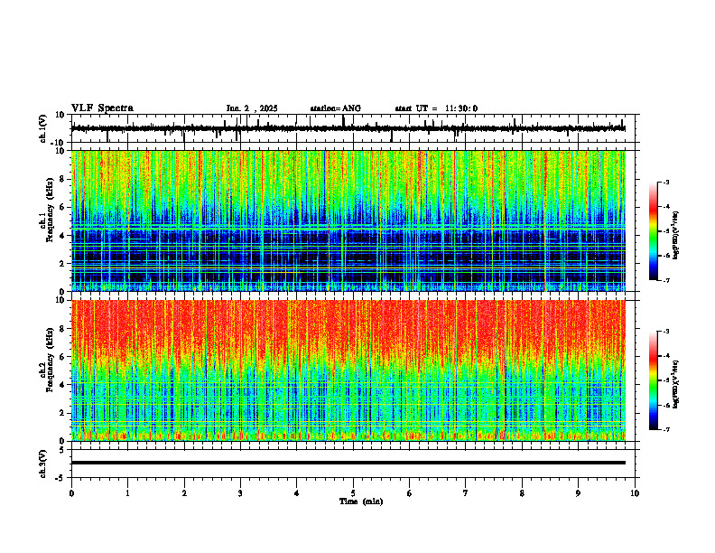The width and height of the screenshot is (715, 553).
Task: Click the '6' frequency tick of ch.1 spectrogram
Action: (x=63, y=208)
